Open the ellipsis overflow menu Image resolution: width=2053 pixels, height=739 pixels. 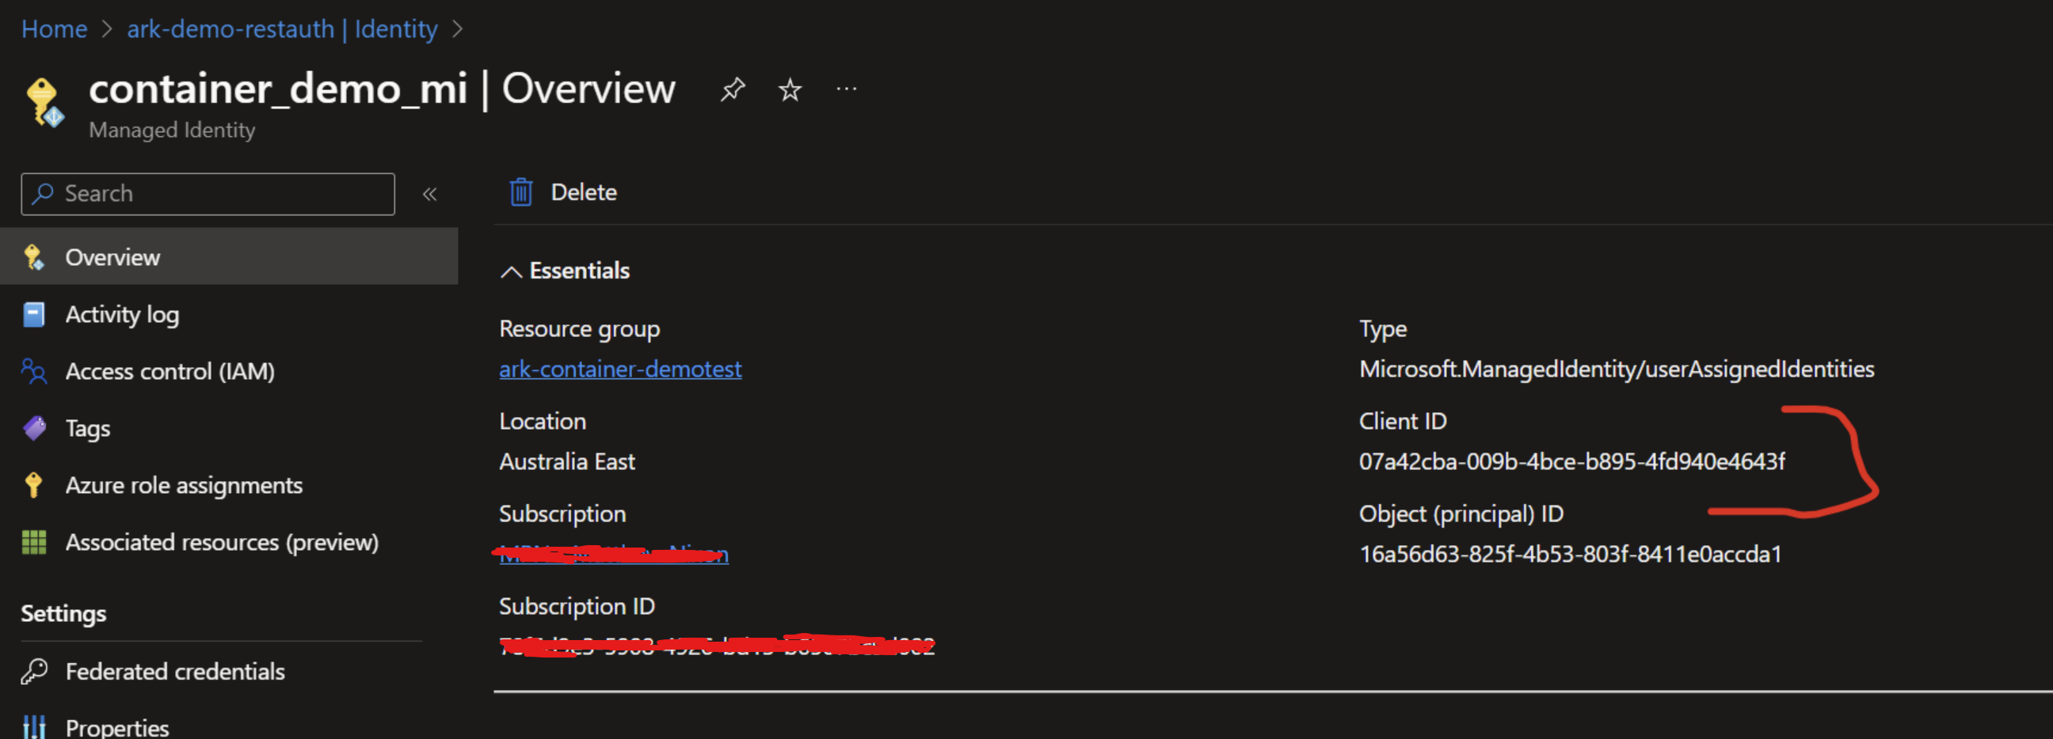[847, 89]
